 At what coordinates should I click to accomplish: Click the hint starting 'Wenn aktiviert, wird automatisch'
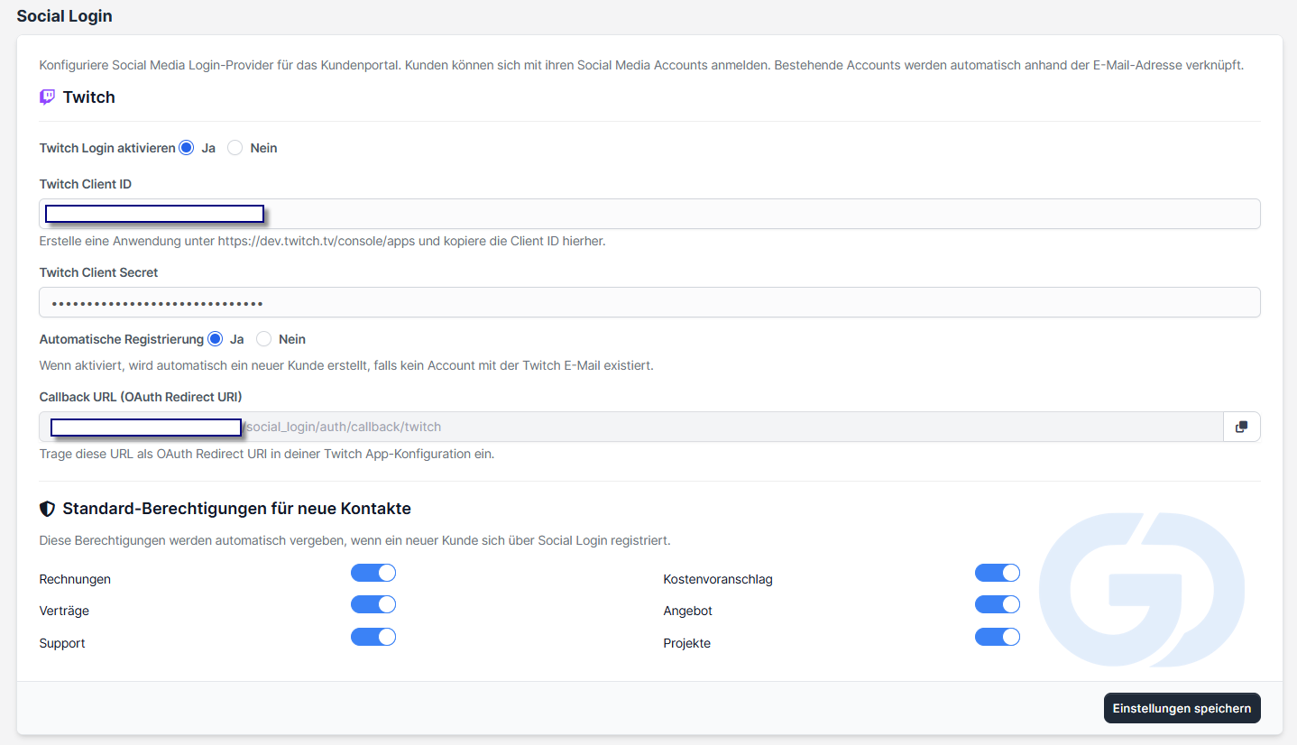pos(346,366)
